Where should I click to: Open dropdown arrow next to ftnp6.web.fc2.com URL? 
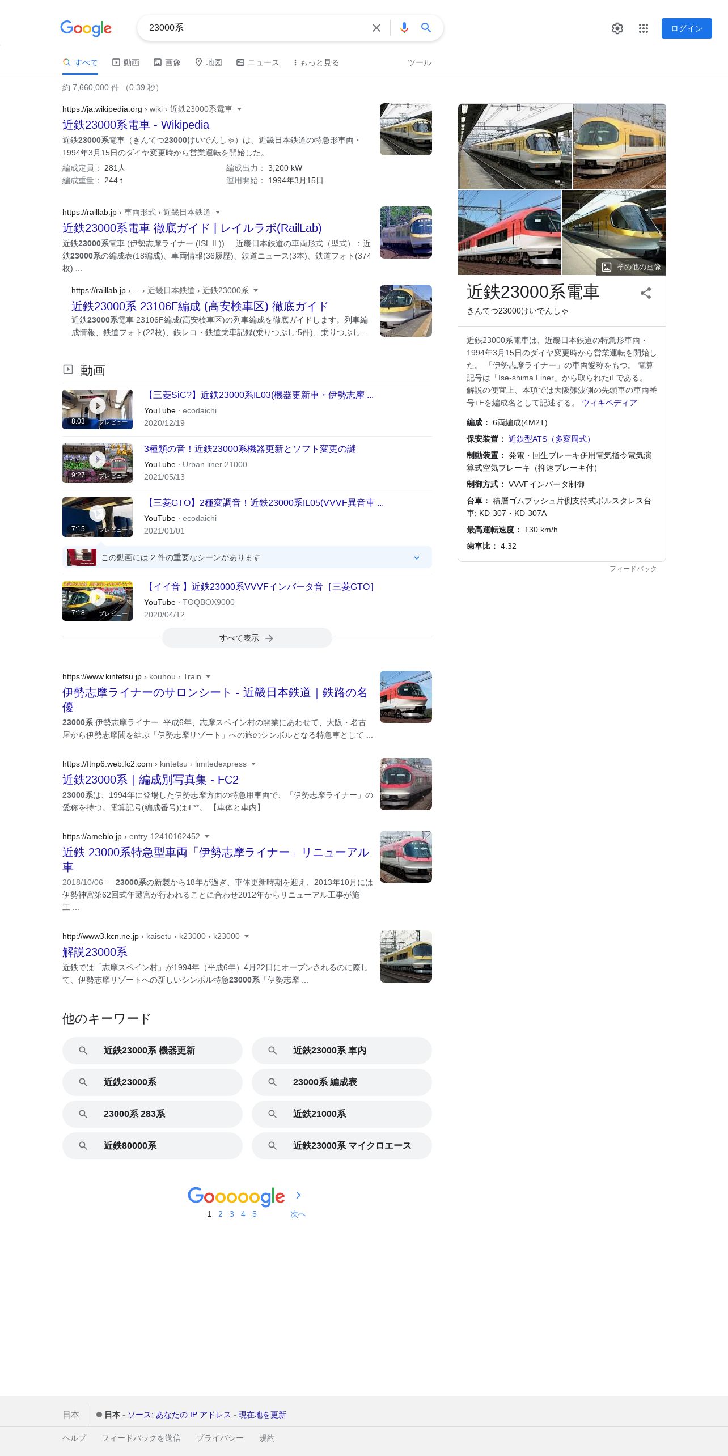point(253,764)
